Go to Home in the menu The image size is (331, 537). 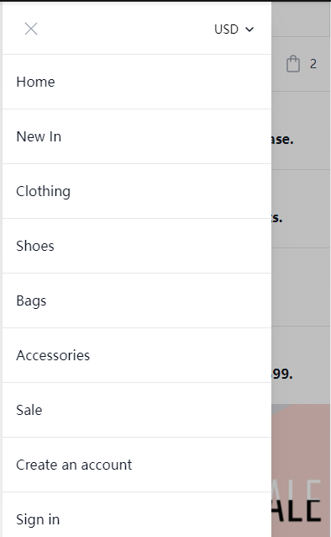coord(137,82)
